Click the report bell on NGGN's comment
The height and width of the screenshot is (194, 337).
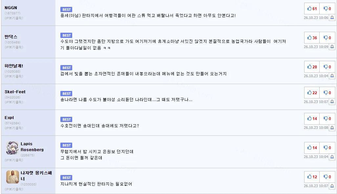pyautogui.click(x=332, y=18)
